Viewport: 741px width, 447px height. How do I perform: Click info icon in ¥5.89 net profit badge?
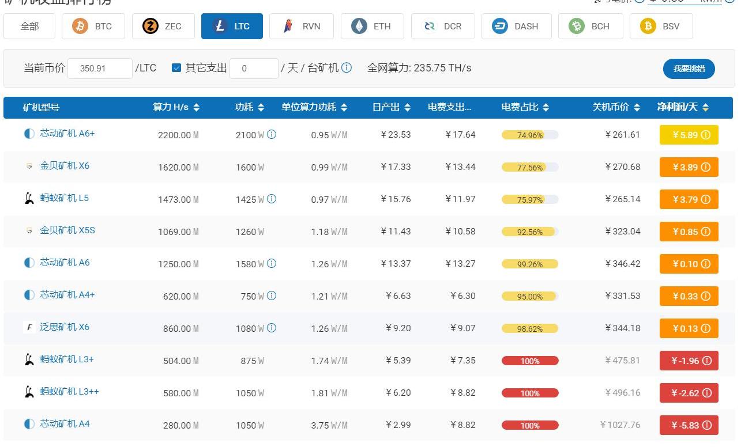706,135
